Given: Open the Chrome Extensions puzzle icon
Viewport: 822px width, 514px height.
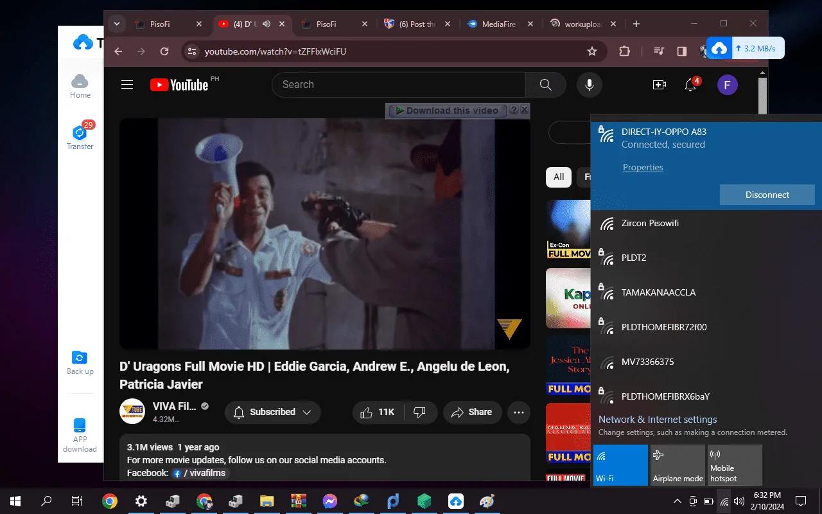Looking at the screenshot, I should (624, 51).
